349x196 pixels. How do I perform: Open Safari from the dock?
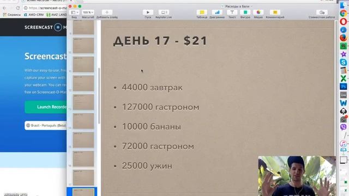click(343, 30)
